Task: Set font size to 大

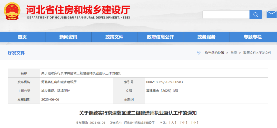Action: pos(173,123)
